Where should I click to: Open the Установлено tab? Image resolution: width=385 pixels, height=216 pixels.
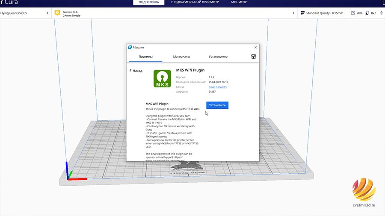click(x=218, y=57)
